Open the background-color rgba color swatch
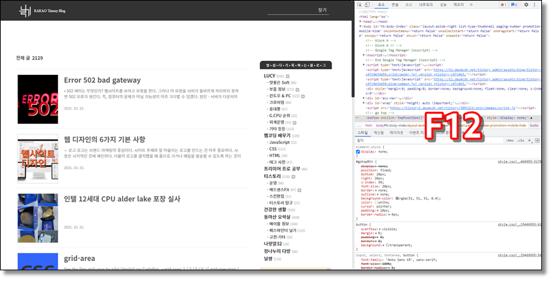550x285 pixels. [397, 199]
